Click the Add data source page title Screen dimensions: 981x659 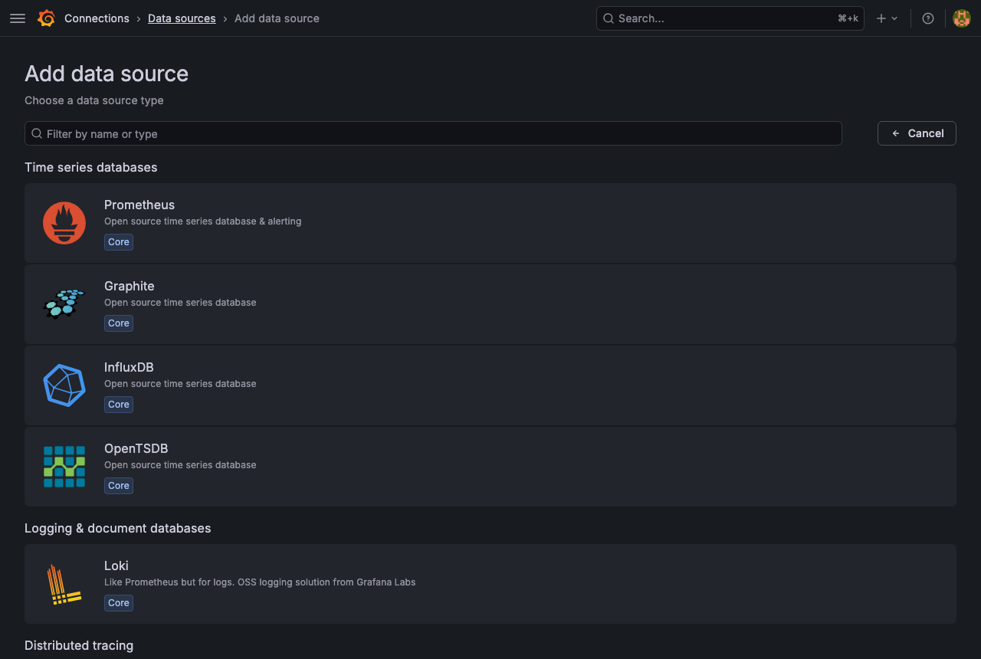pyautogui.click(x=107, y=74)
